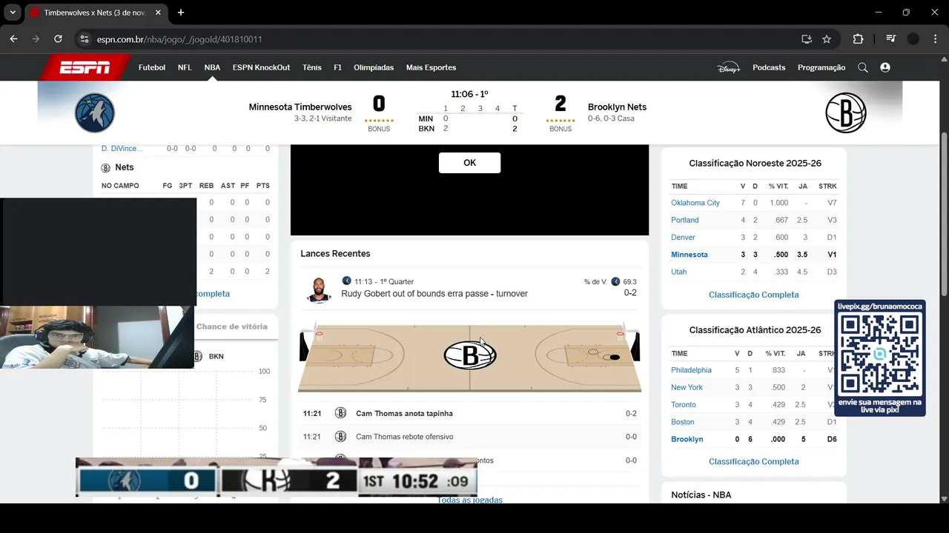
Task: Click the shot marker on the court
Action: pos(615,358)
